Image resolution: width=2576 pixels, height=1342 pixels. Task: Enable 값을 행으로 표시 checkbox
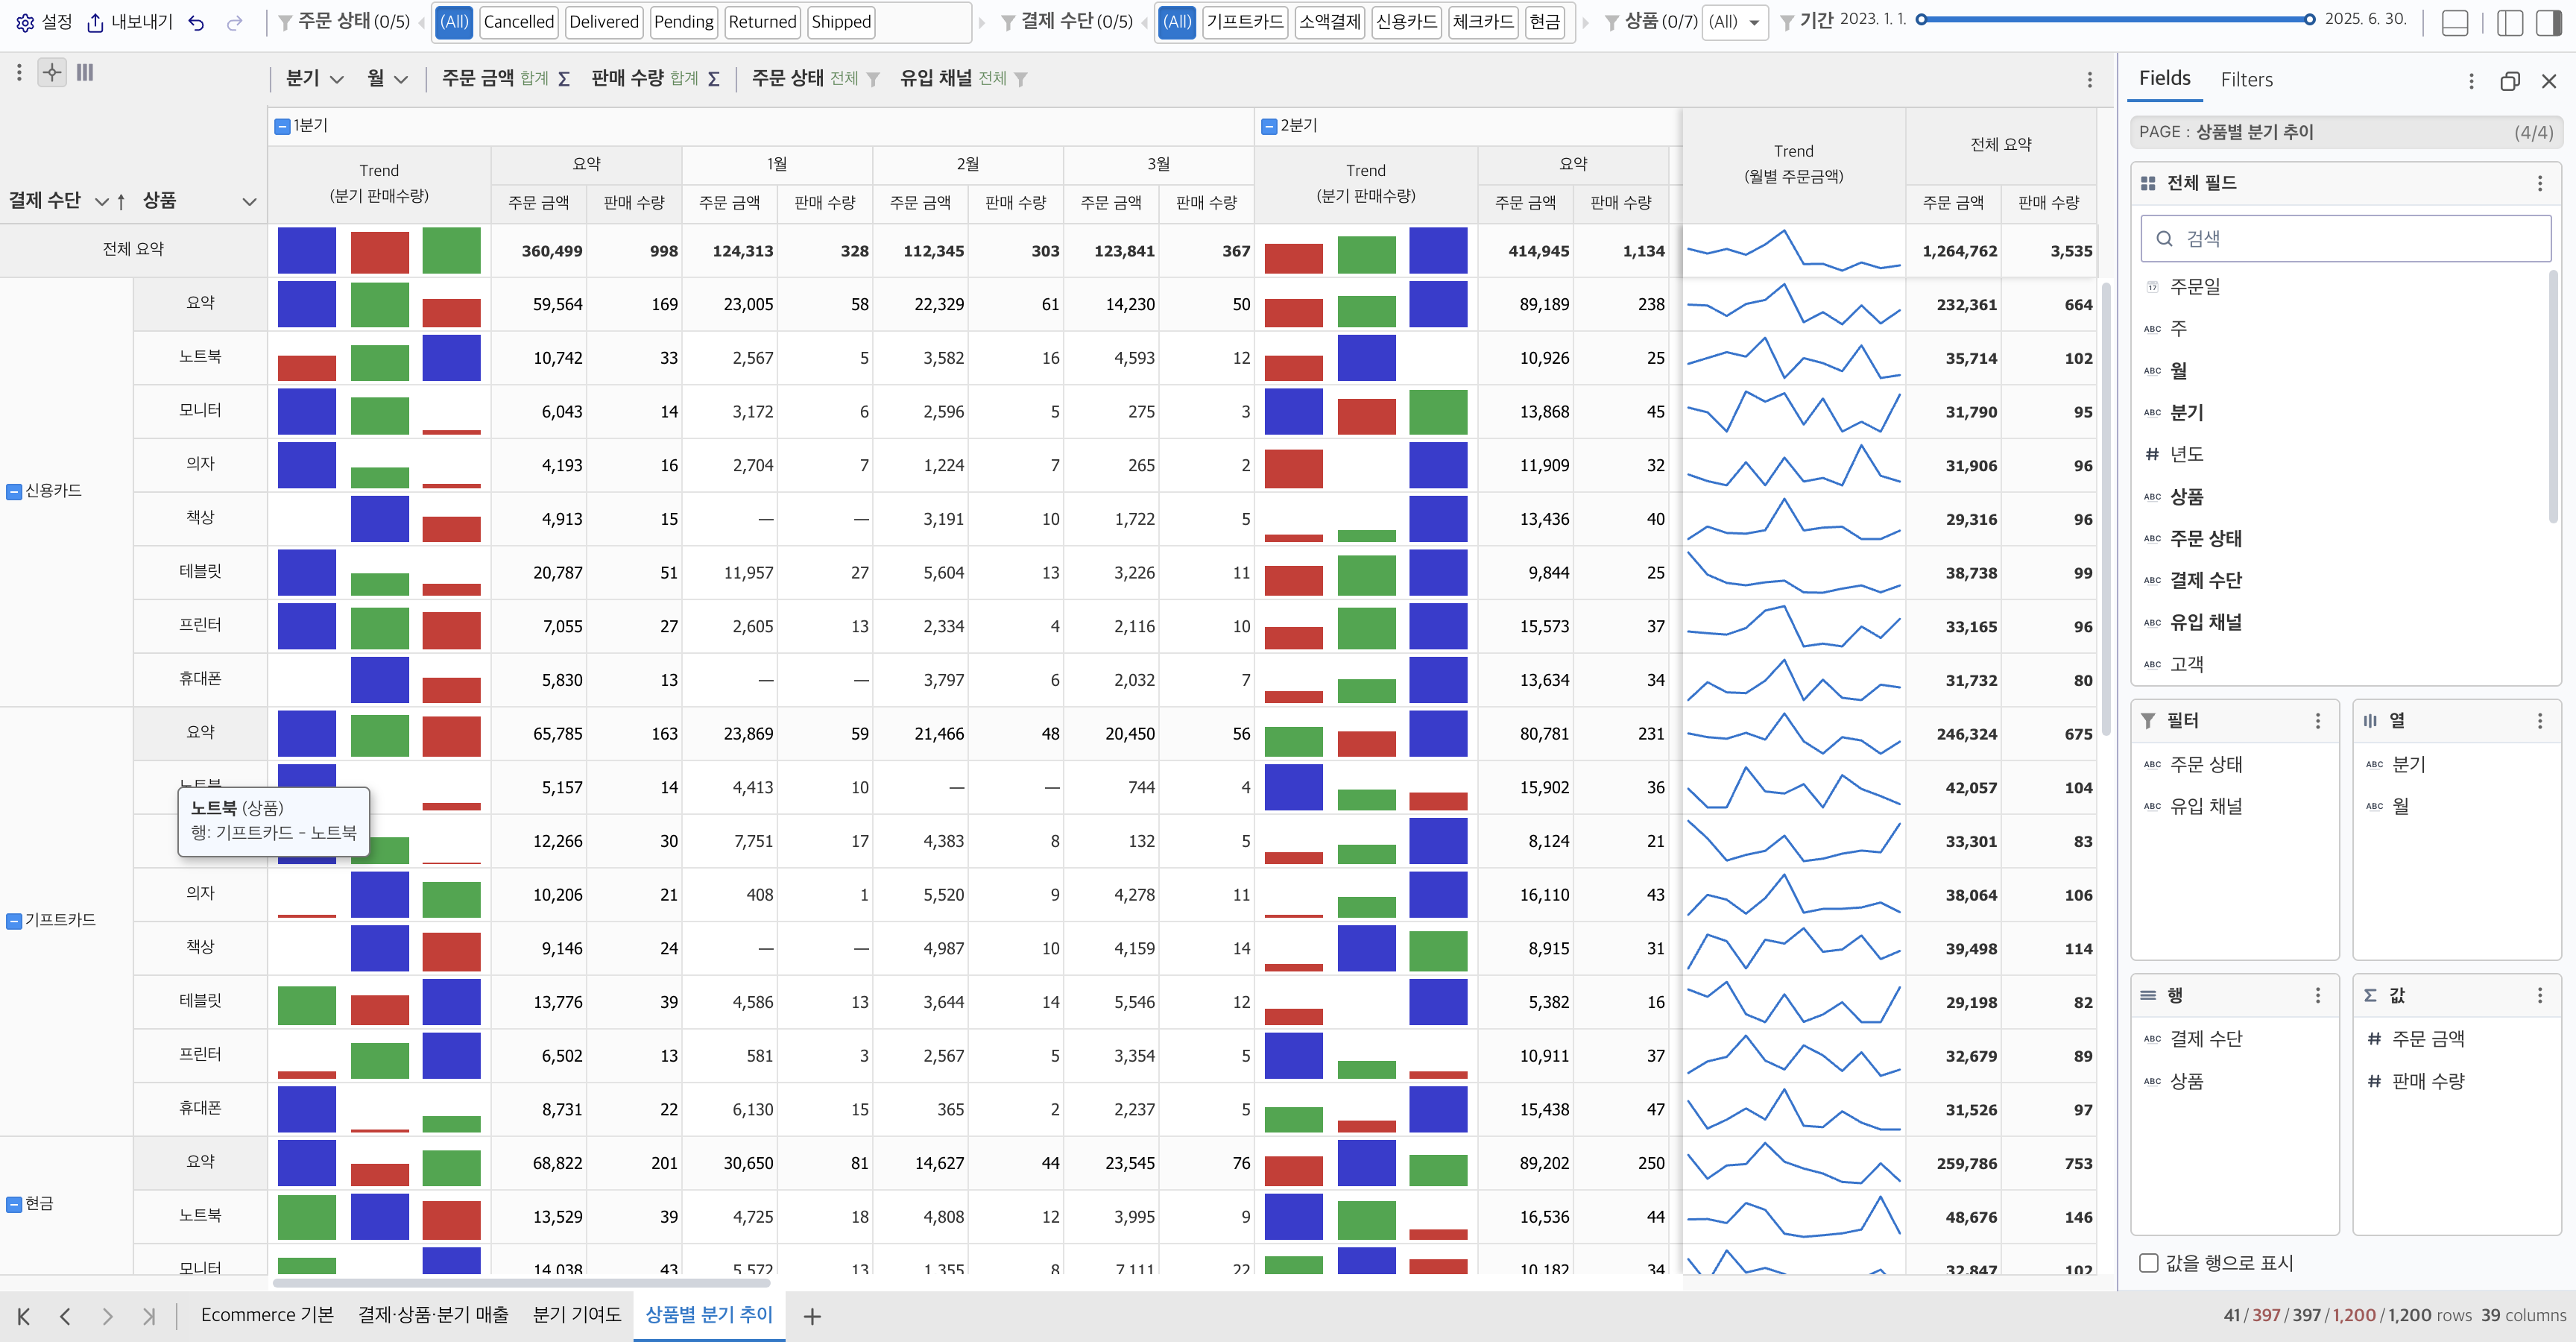(2148, 1263)
